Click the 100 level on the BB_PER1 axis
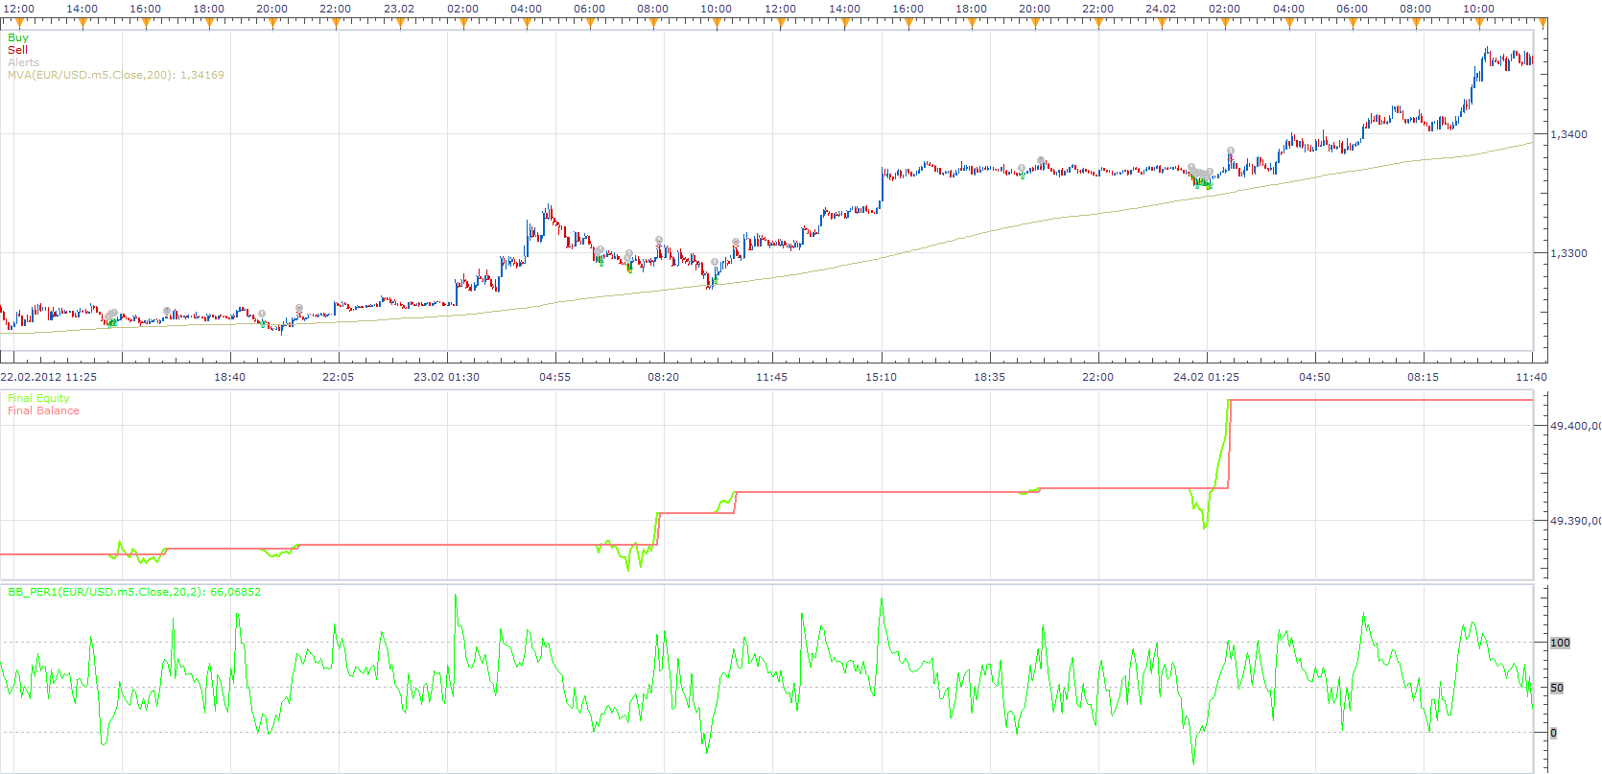This screenshot has height=774, width=1602. pos(1561,643)
